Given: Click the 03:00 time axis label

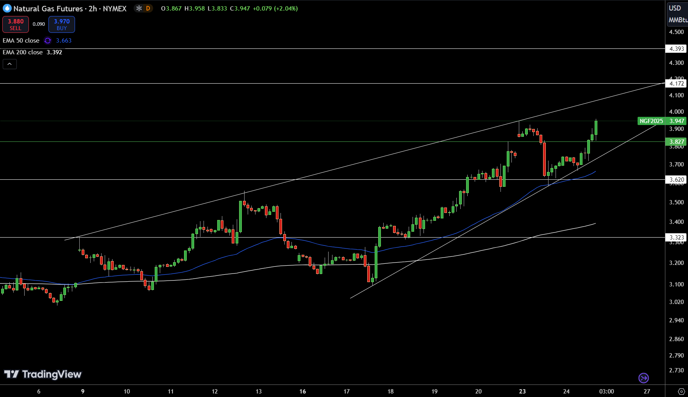Looking at the screenshot, I should [606, 391].
